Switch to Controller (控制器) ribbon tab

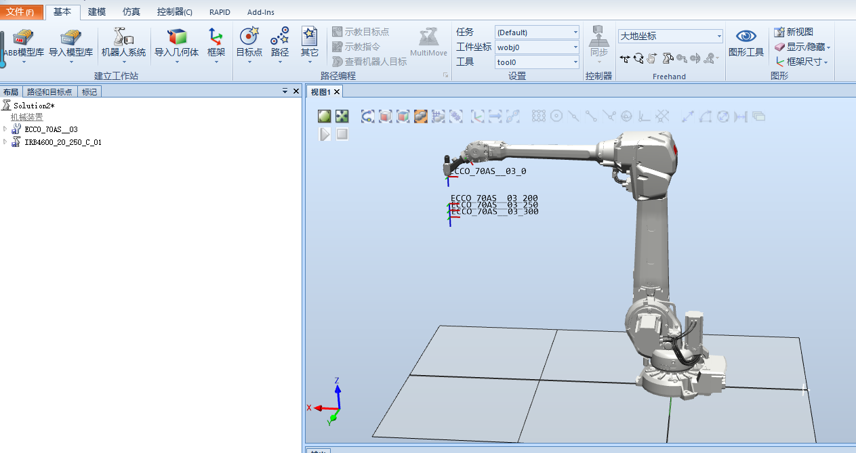(x=175, y=12)
